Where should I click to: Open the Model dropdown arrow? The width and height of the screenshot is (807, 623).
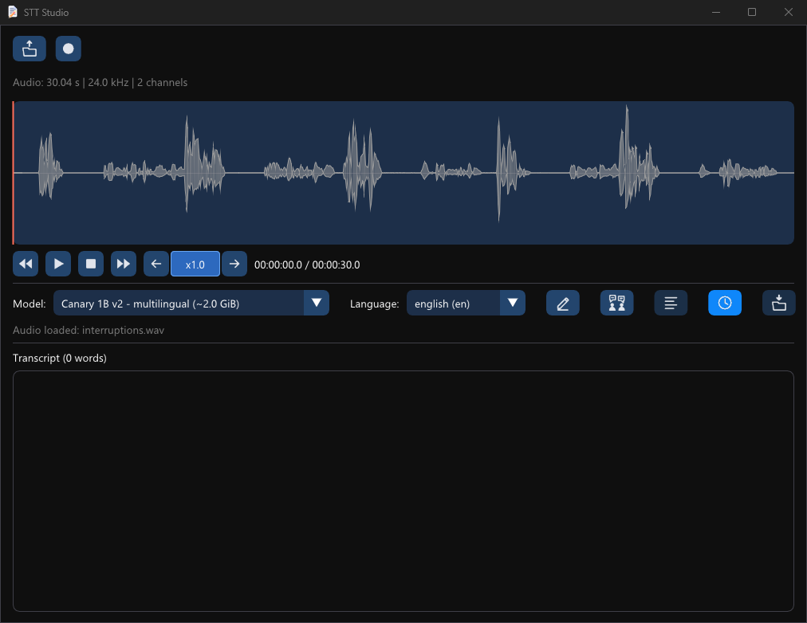click(x=317, y=303)
